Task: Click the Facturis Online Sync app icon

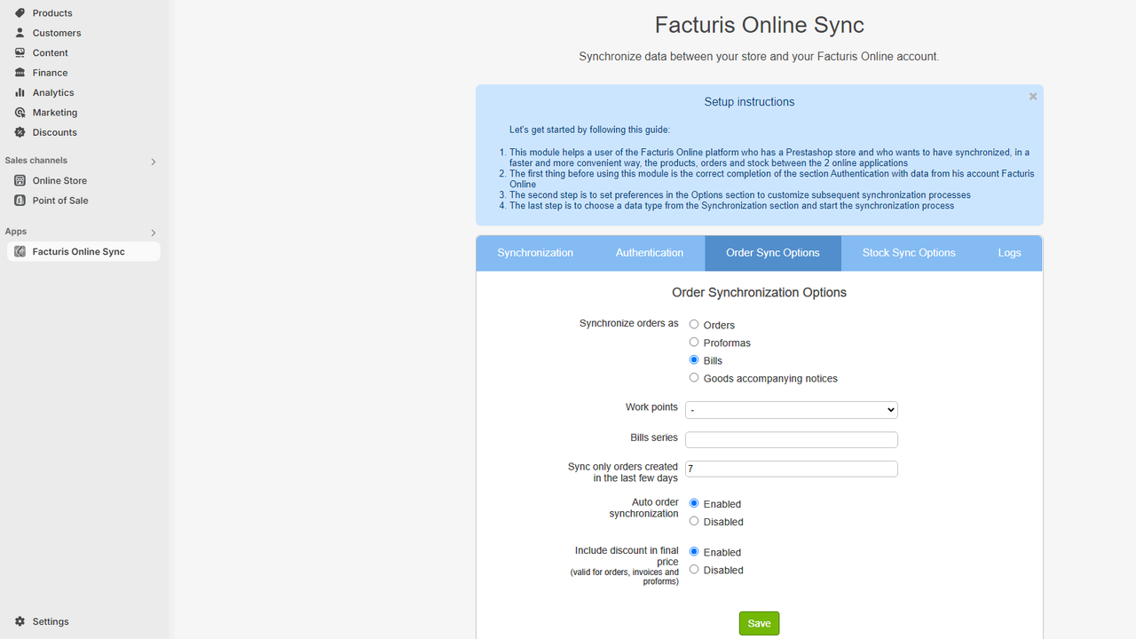Action: pos(20,252)
